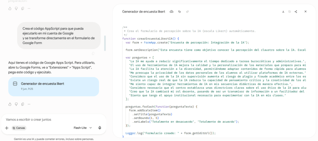
Task: Click the line 'Creo que la IA cambiará'
Action: pyautogui.click(x=217, y=92)
